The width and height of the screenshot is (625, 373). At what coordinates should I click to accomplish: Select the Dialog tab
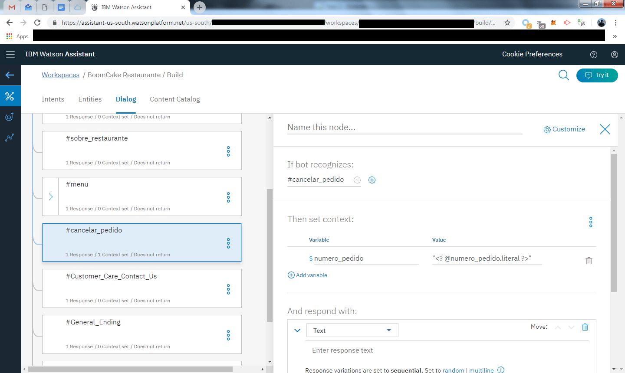[x=126, y=99]
